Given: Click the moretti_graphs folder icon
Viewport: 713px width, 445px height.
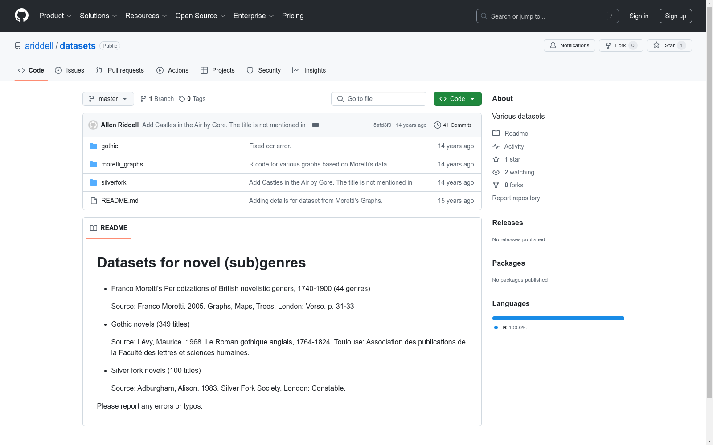Looking at the screenshot, I should 94,164.
